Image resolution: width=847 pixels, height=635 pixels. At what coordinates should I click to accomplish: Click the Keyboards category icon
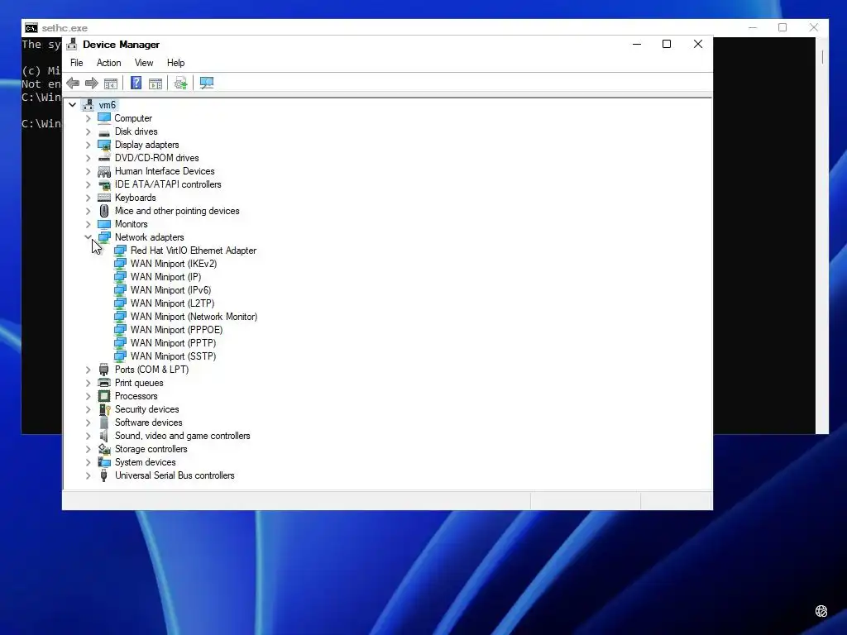pyautogui.click(x=104, y=198)
